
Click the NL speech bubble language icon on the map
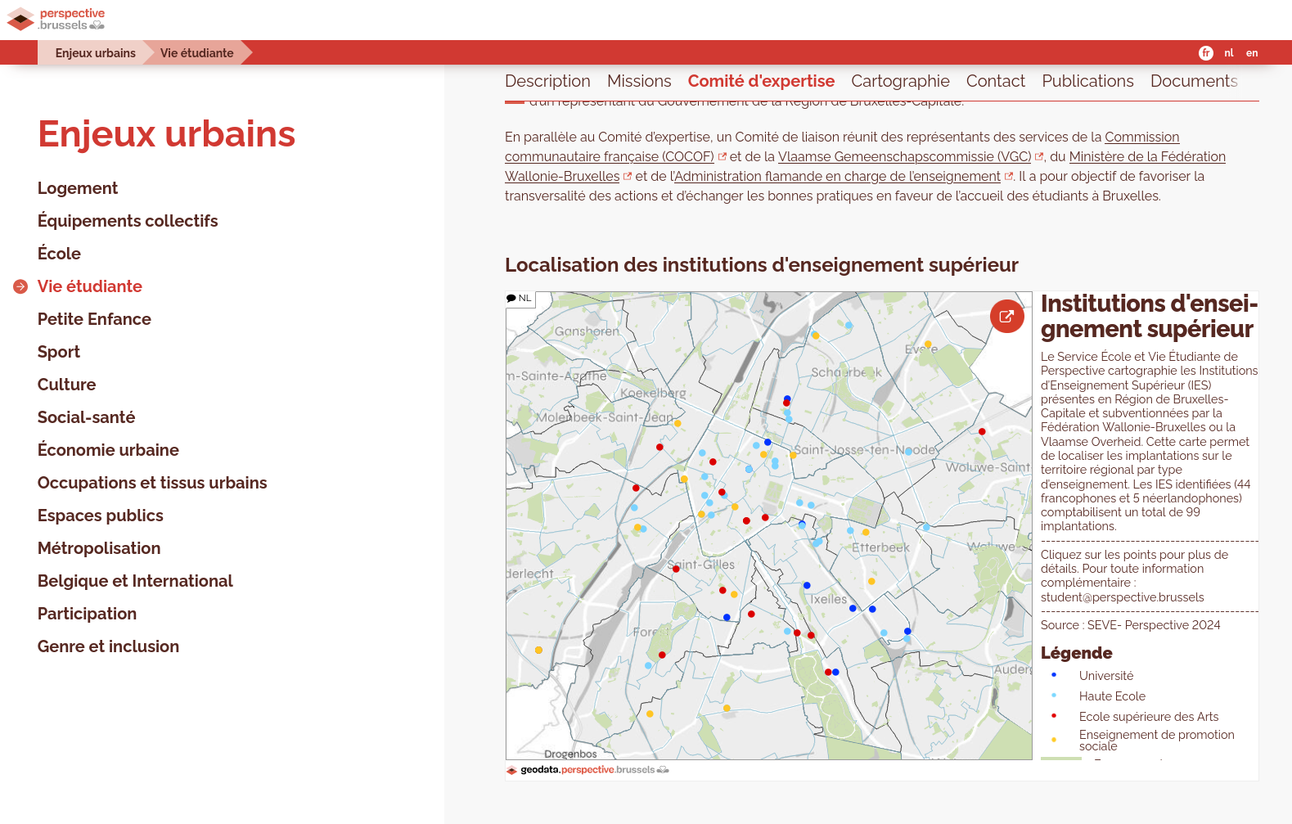pyautogui.click(x=519, y=299)
